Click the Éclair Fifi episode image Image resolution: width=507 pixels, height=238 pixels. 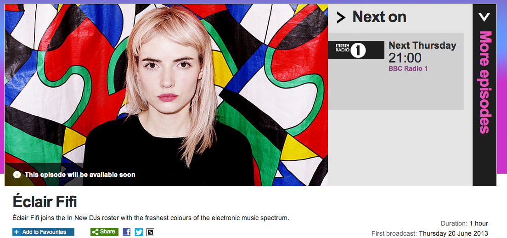(166, 95)
